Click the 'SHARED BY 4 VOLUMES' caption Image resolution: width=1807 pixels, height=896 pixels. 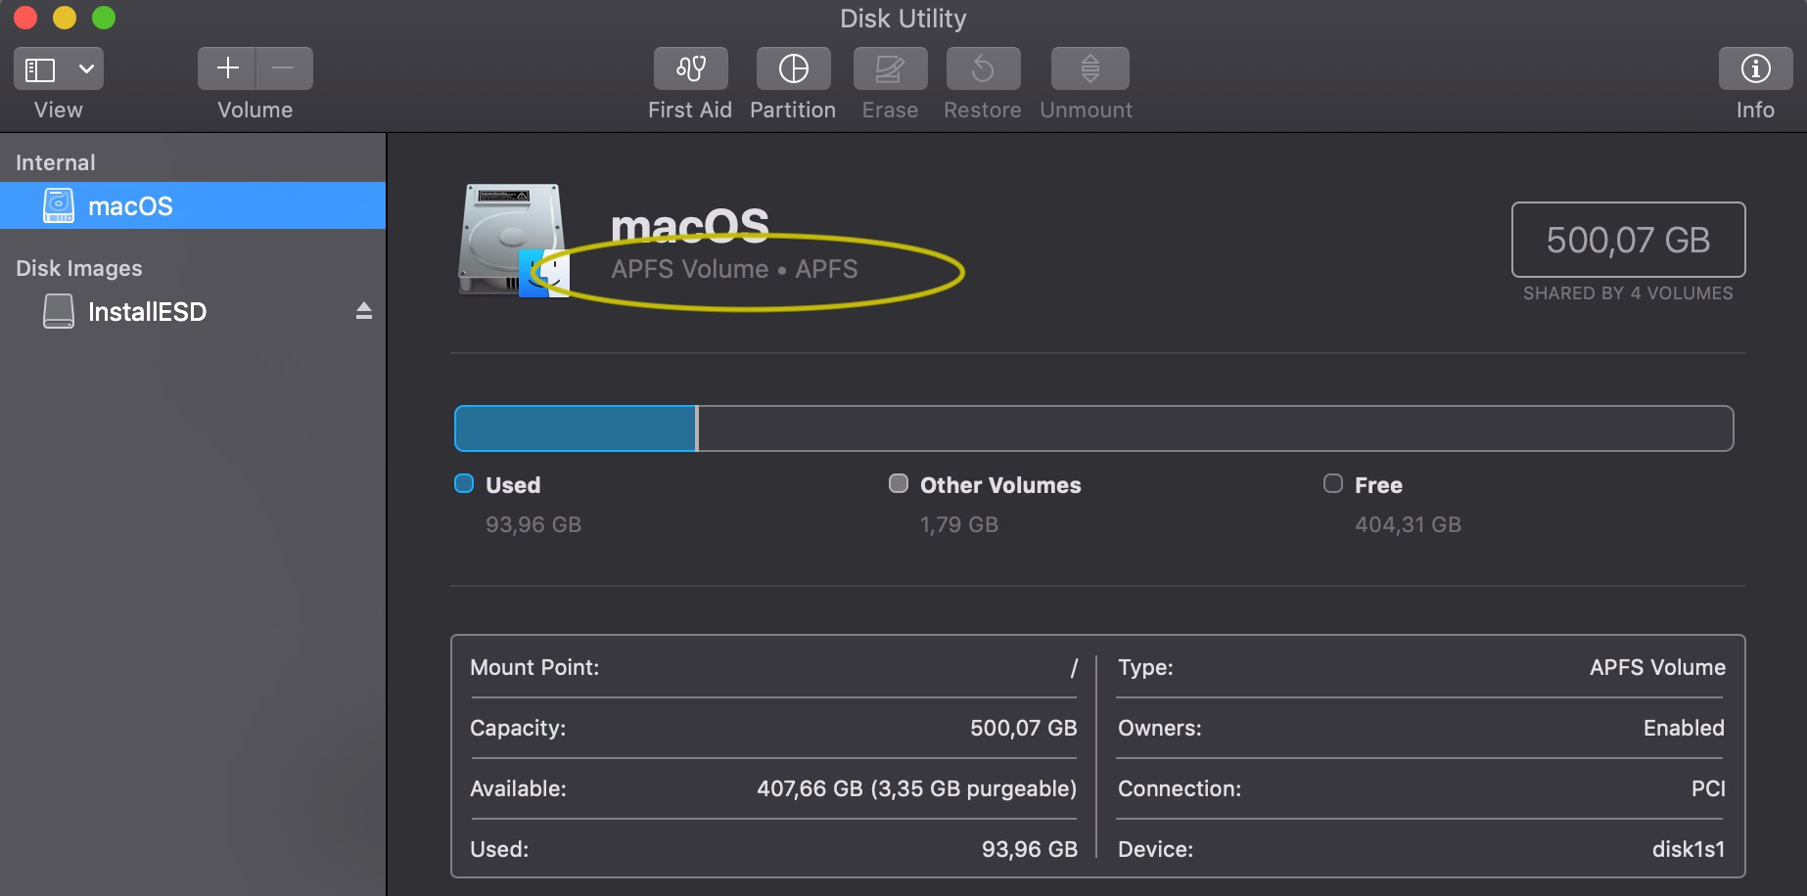pyautogui.click(x=1628, y=293)
